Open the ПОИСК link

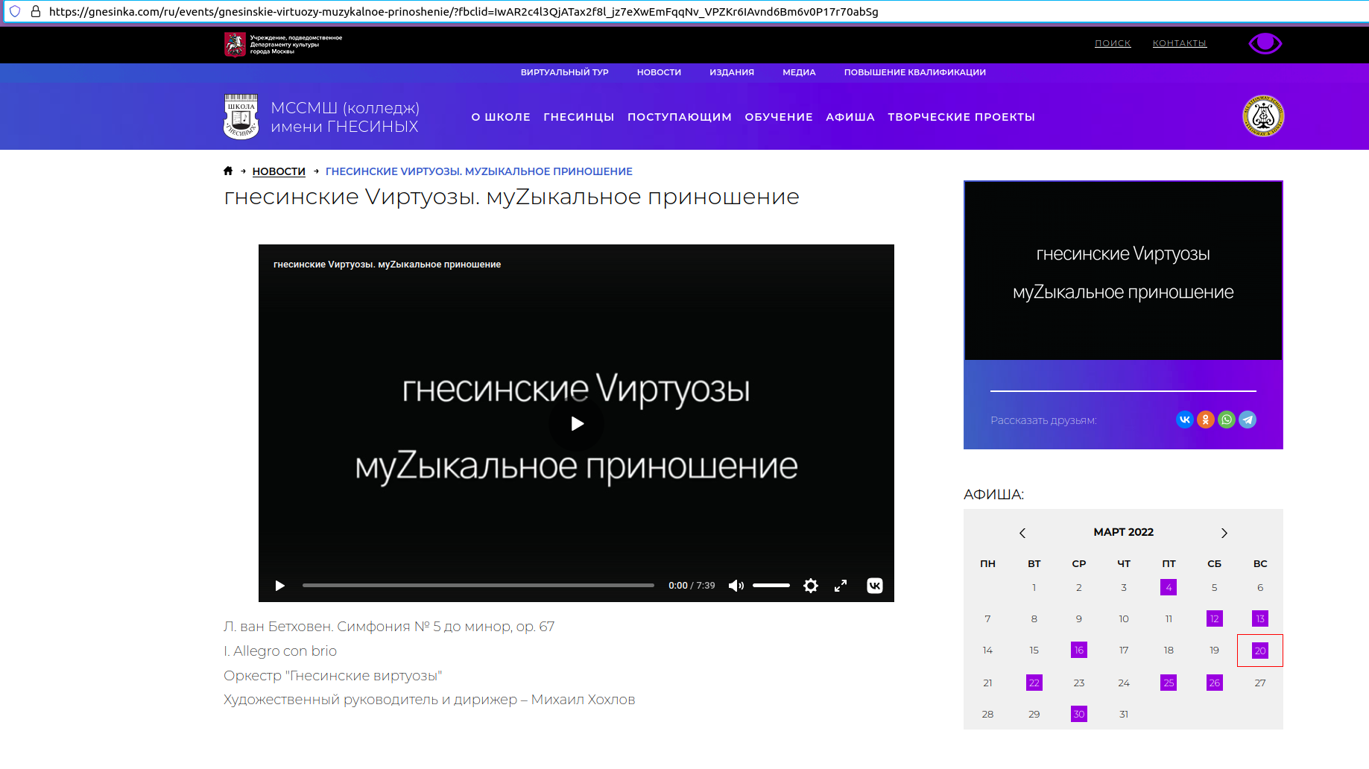pos(1112,43)
